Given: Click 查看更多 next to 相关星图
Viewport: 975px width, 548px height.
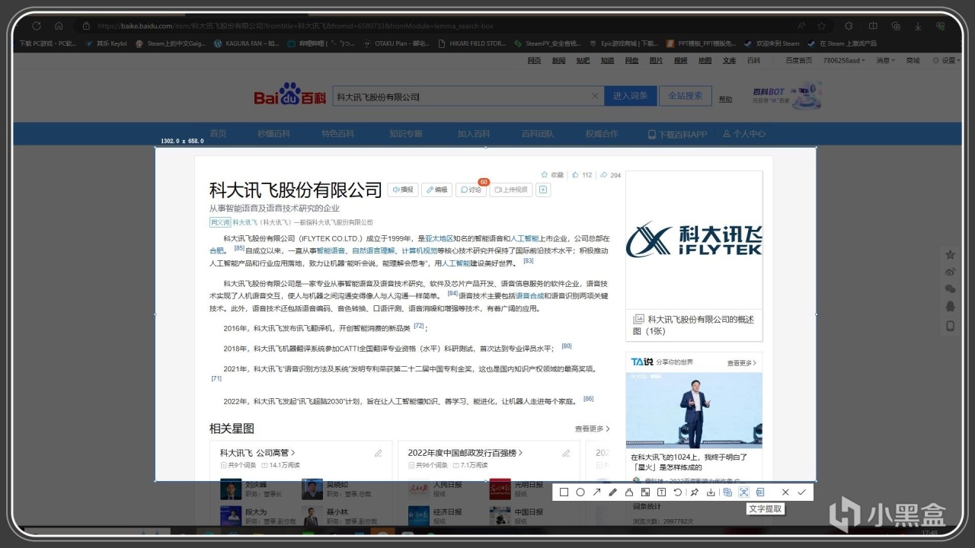Looking at the screenshot, I should pos(592,429).
